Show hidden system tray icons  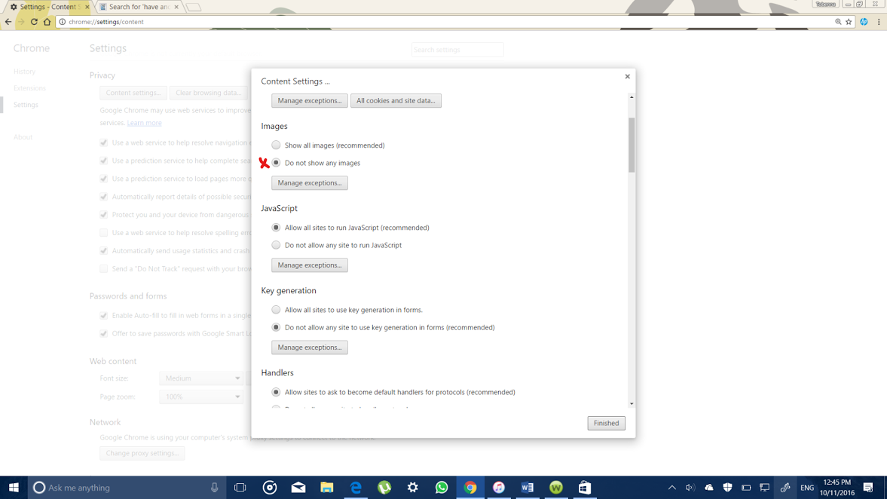point(671,488)
